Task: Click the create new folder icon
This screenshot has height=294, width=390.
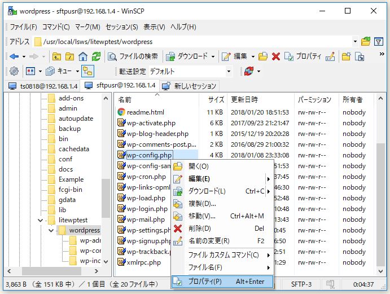Action: coord(346,56)
